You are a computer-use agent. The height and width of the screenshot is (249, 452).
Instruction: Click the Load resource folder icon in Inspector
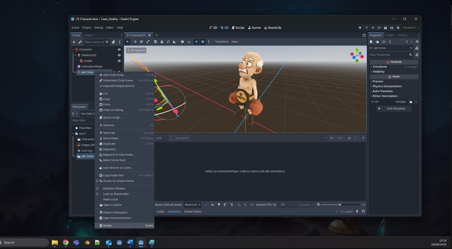pos(377,42)
